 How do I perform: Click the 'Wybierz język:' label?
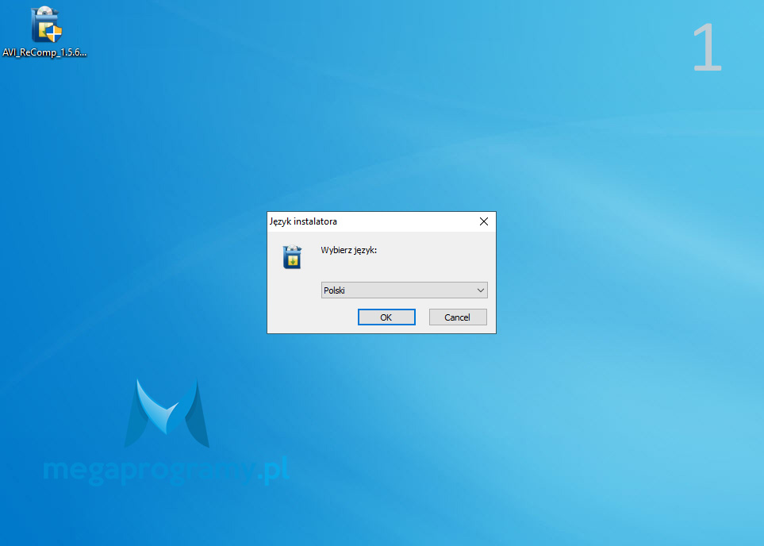click(x=349, y=250)
